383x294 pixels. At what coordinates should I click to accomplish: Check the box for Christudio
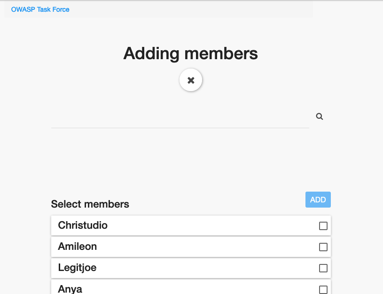pos(323,226)
